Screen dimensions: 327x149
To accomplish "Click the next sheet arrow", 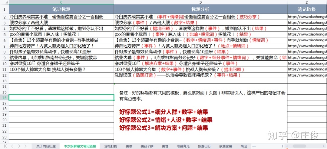I will tap(19, 146).
